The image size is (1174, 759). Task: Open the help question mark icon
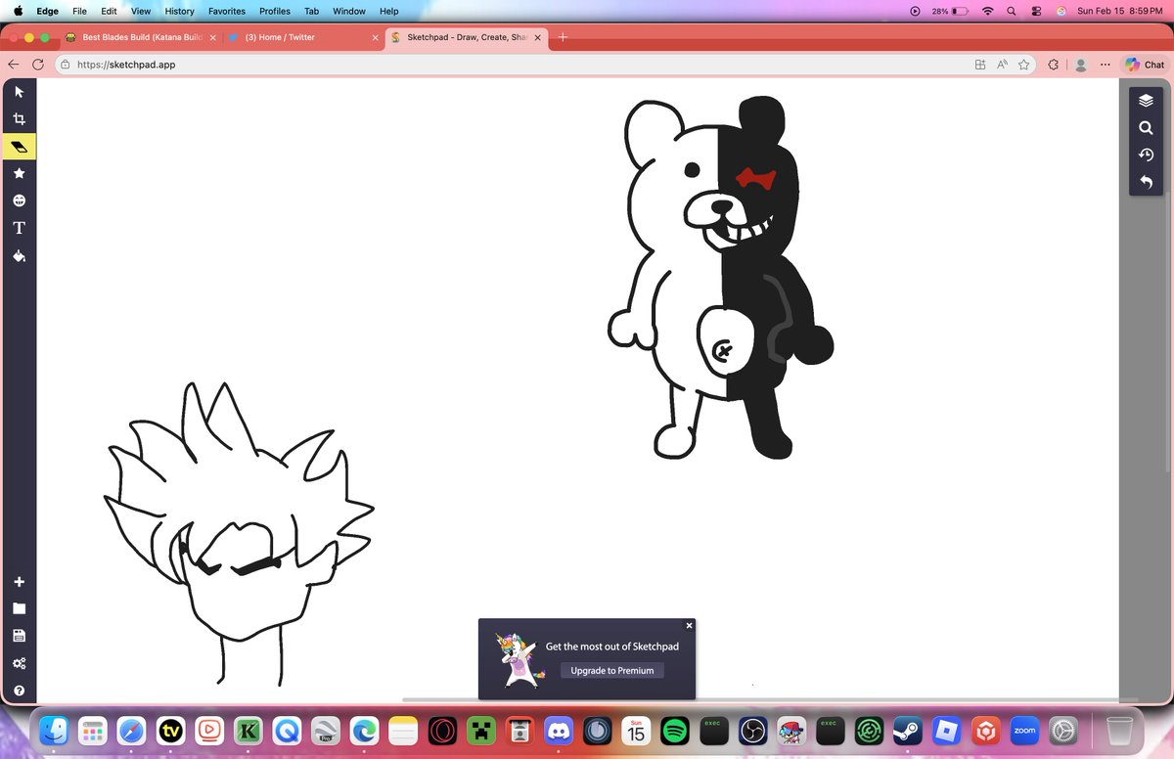click(19, 691)
